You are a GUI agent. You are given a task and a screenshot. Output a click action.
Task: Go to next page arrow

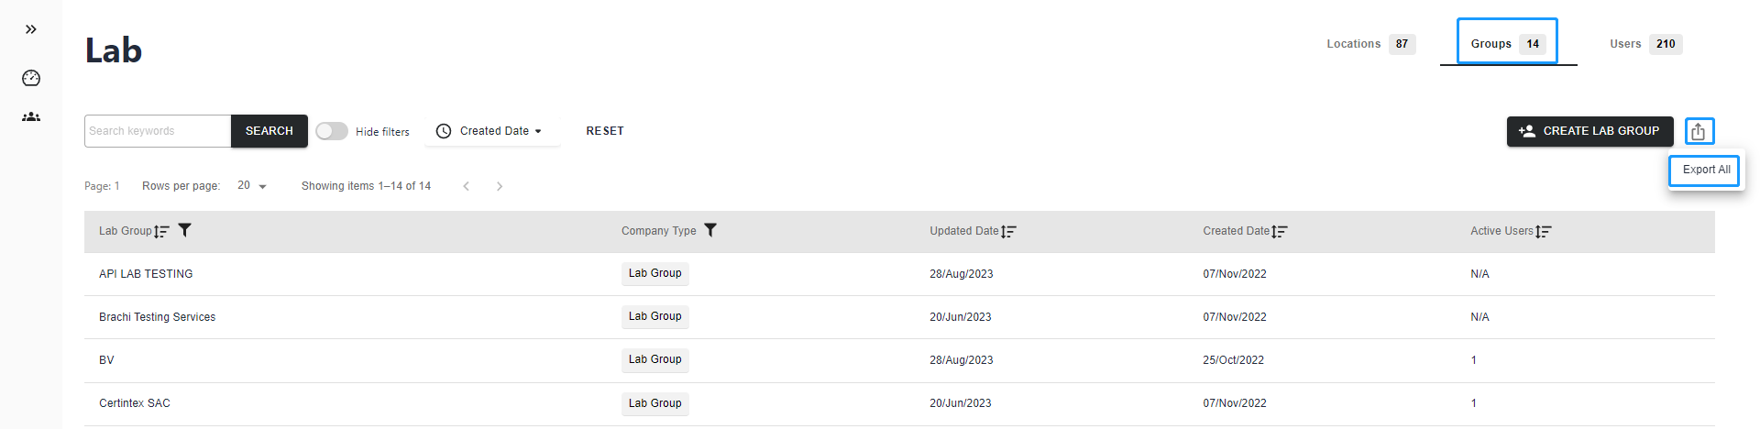[500, 186]
